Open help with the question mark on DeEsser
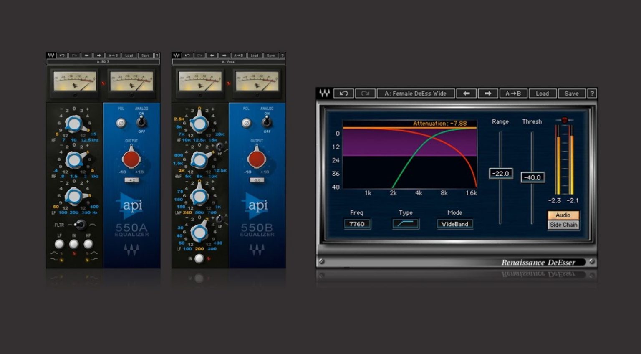 click(593, 93)
